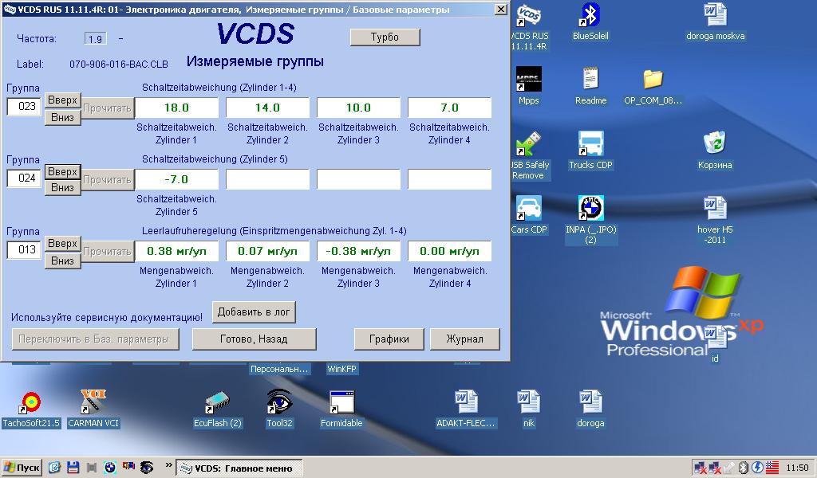
Task: Click the group number field 024
Action: tap(24, 178)
